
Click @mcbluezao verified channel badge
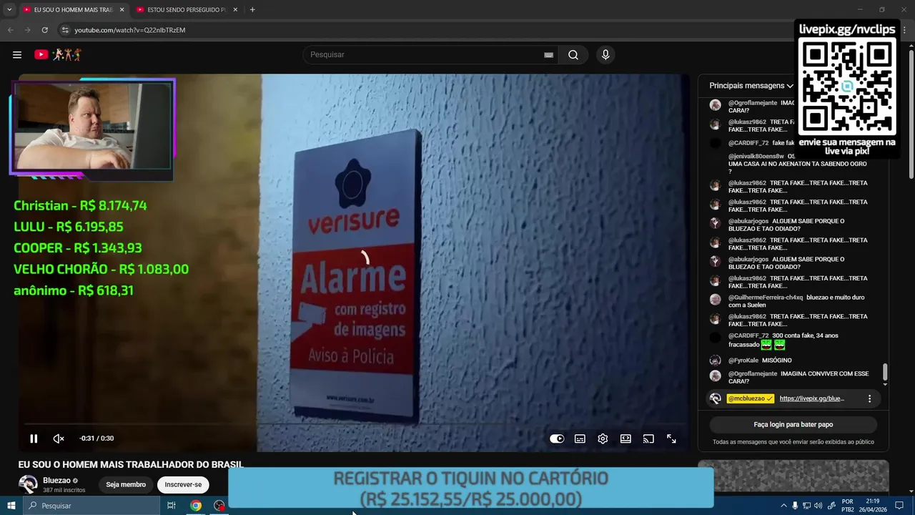(x=751, y=398)
